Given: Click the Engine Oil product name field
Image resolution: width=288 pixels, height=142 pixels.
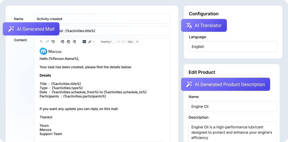Looking at the screenshot, I should click(x=233, y=106).
